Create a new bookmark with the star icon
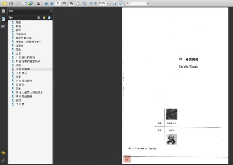Screen dimensions: 233x165 44,18
